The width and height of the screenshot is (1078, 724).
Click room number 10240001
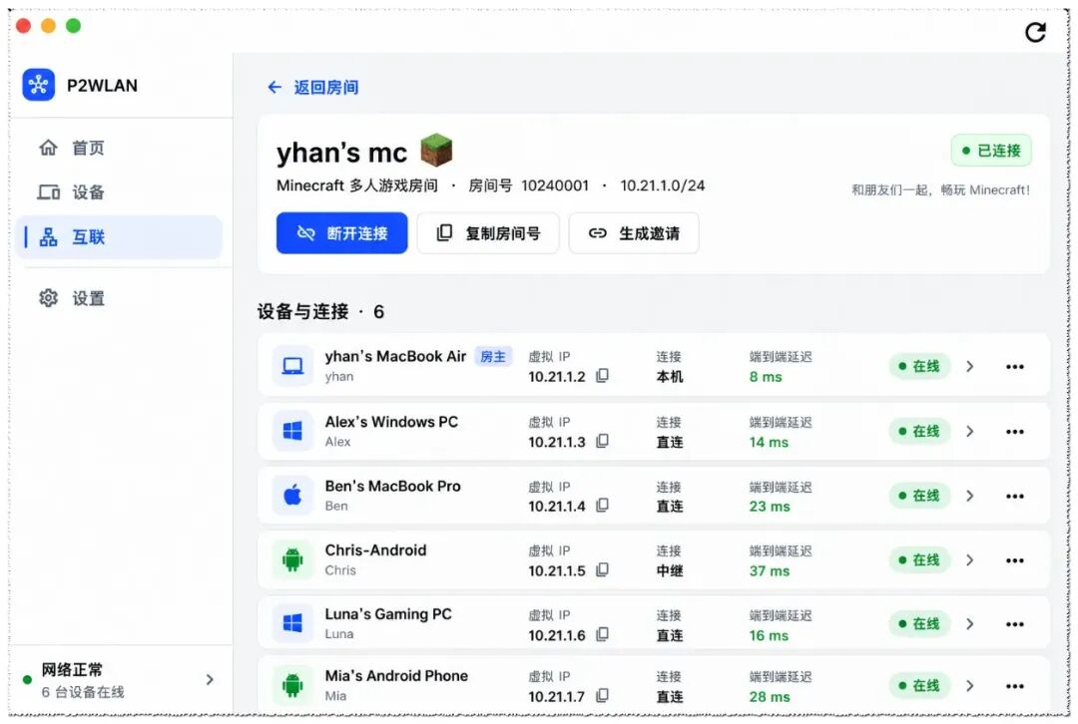[x=555, y=185]
